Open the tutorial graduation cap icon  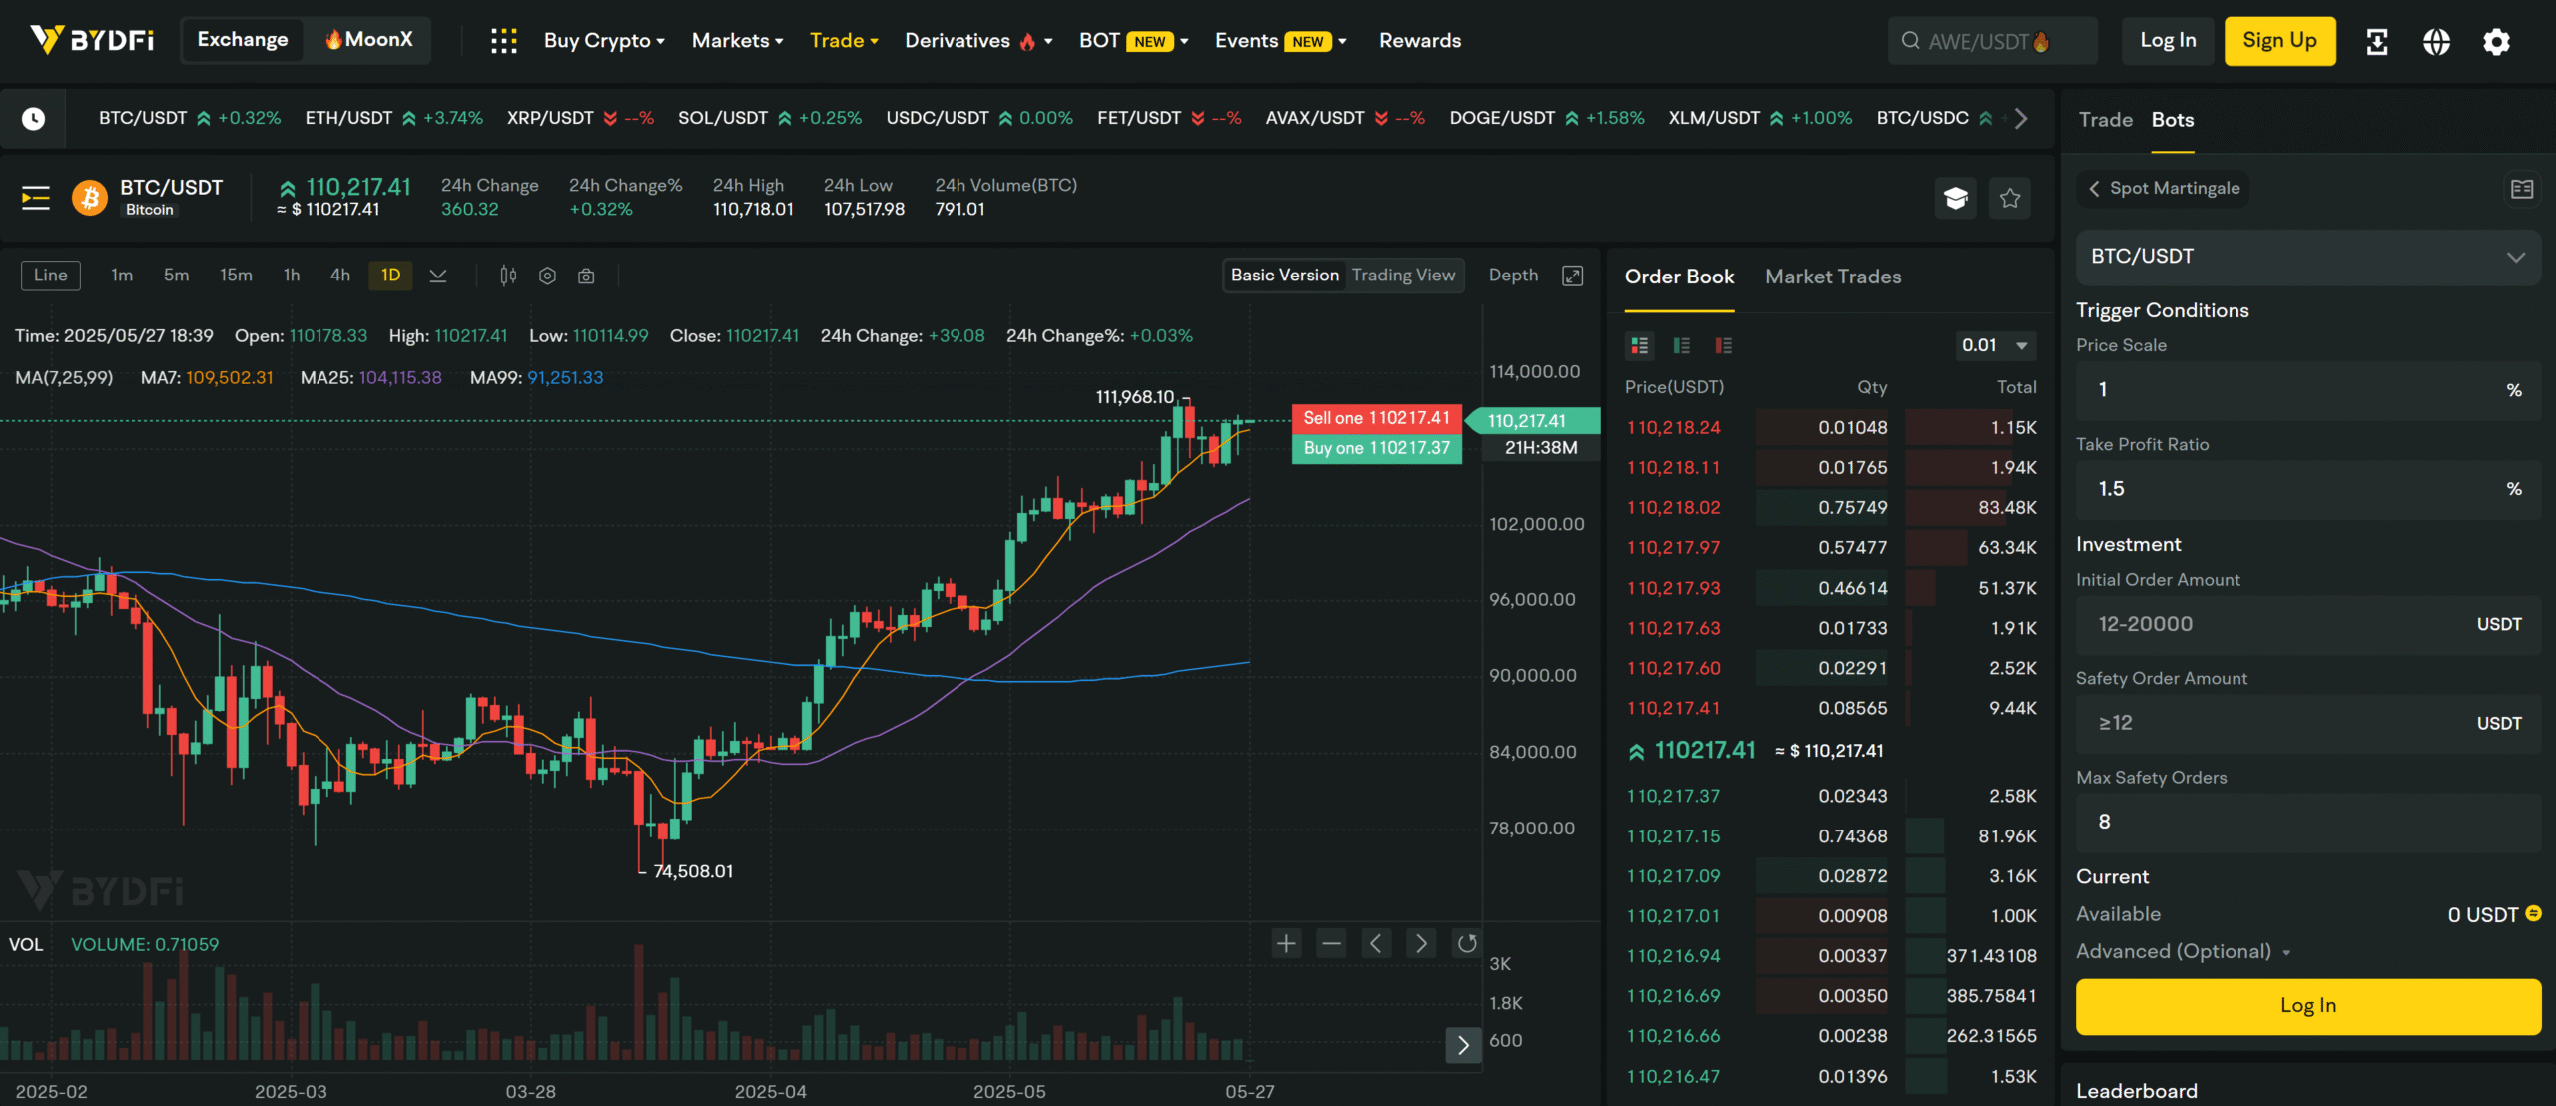pyautogui.click(x=1955, y=198)
